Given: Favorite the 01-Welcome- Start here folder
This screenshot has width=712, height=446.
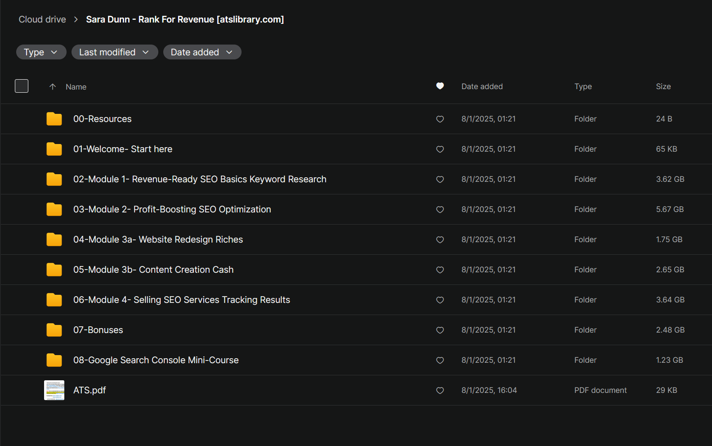Looking at the screenshot, I should tap(440, 149).
